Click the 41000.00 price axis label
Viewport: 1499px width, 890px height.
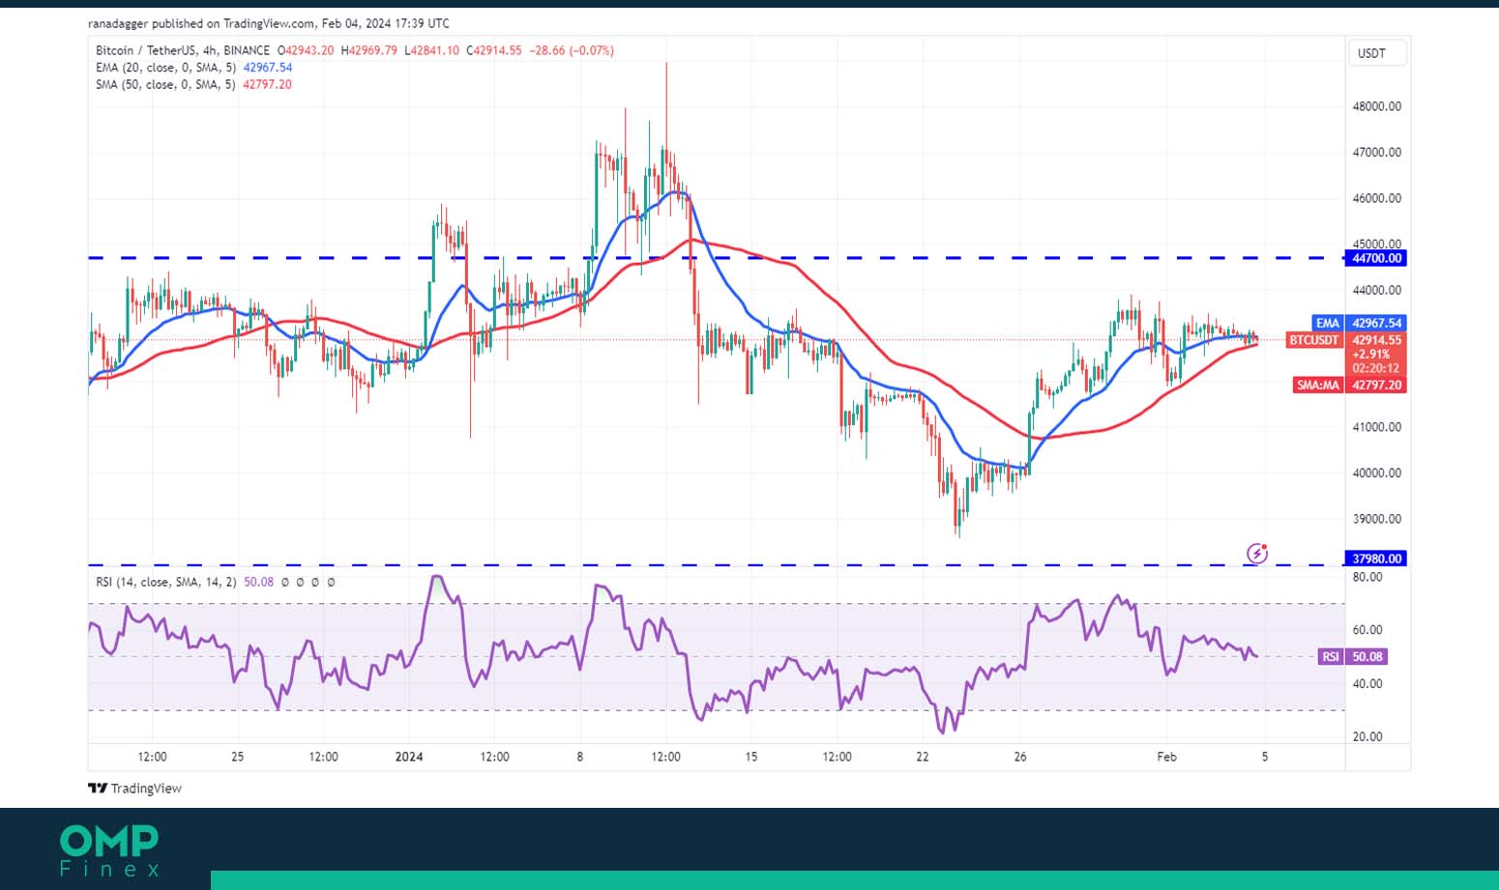(x=1376, y=426)
